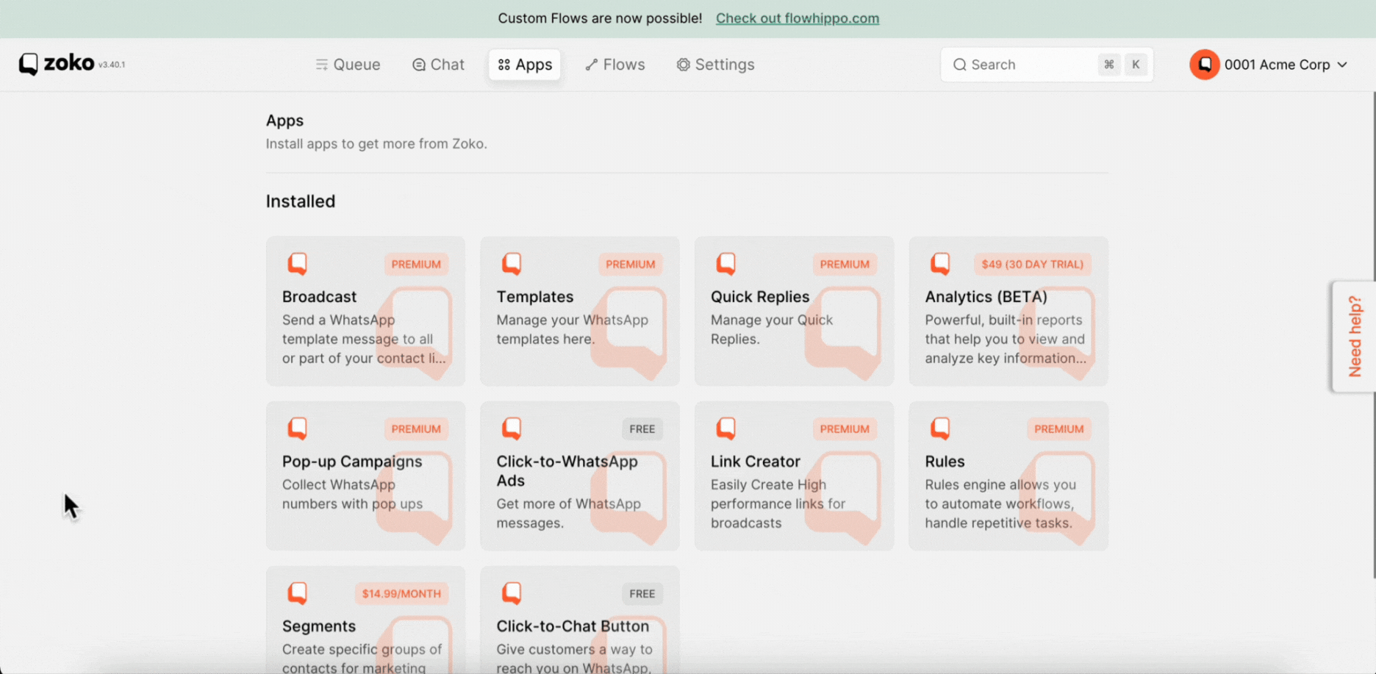The width and height of the screenshot is (1376, 674).
Task: Click the search magnifier icon
Action: click(960, 65)
